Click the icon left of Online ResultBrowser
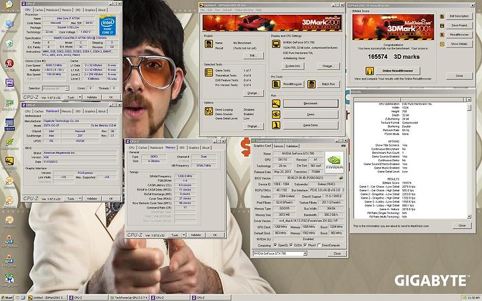Screen dimensions: 482x301 370,71
